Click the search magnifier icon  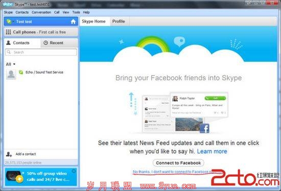click(9, 52)
